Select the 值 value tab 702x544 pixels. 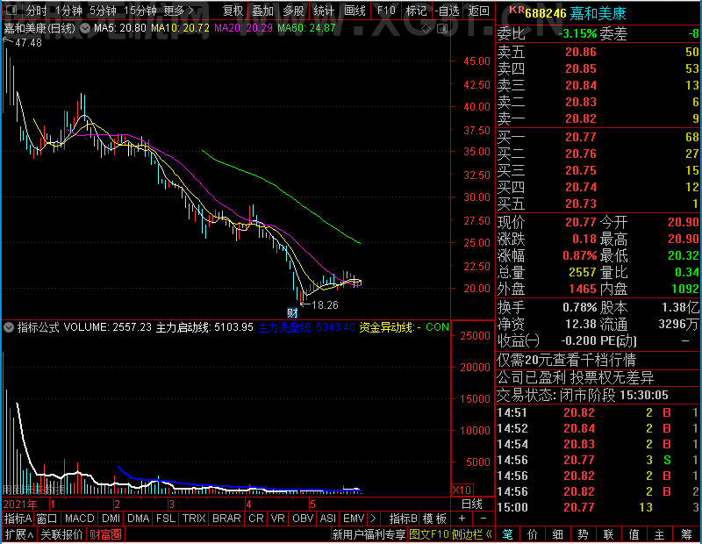[x=634, y=534]
